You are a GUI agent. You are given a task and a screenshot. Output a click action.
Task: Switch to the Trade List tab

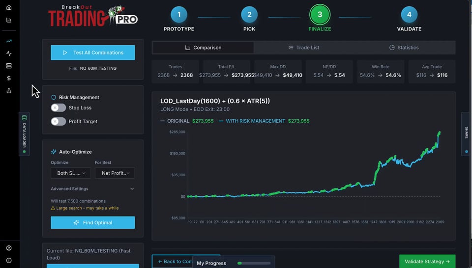pos(304,48)
